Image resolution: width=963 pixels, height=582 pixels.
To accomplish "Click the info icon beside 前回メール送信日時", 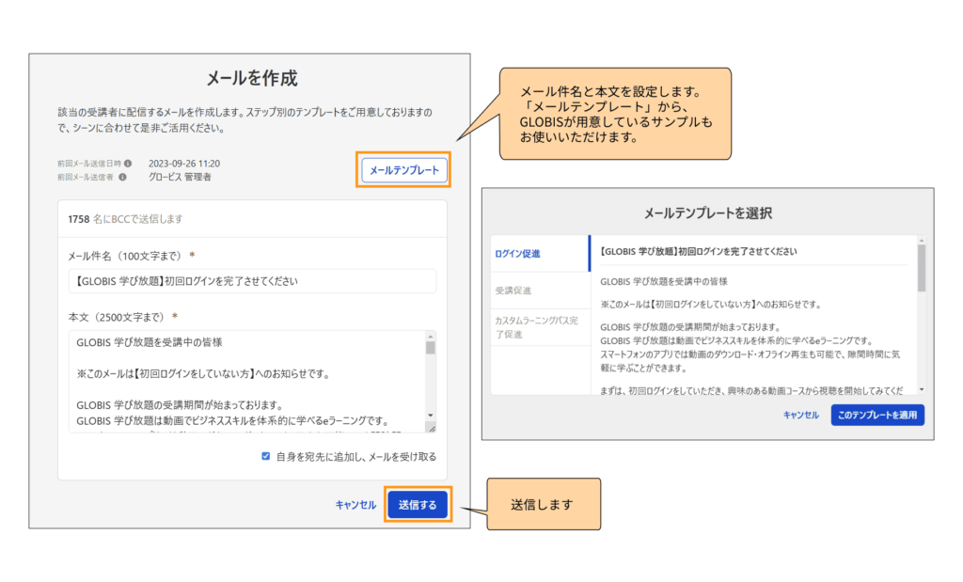I will click(129, 162).
